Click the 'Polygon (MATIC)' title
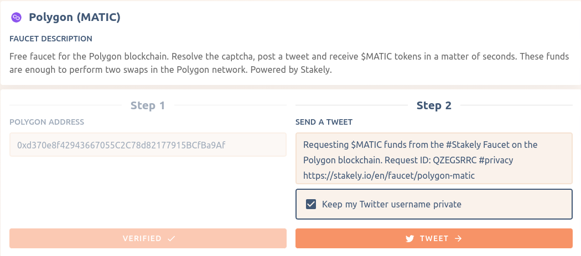The height and width of the screenshot is (256, 581). click(x=75, y=18)
